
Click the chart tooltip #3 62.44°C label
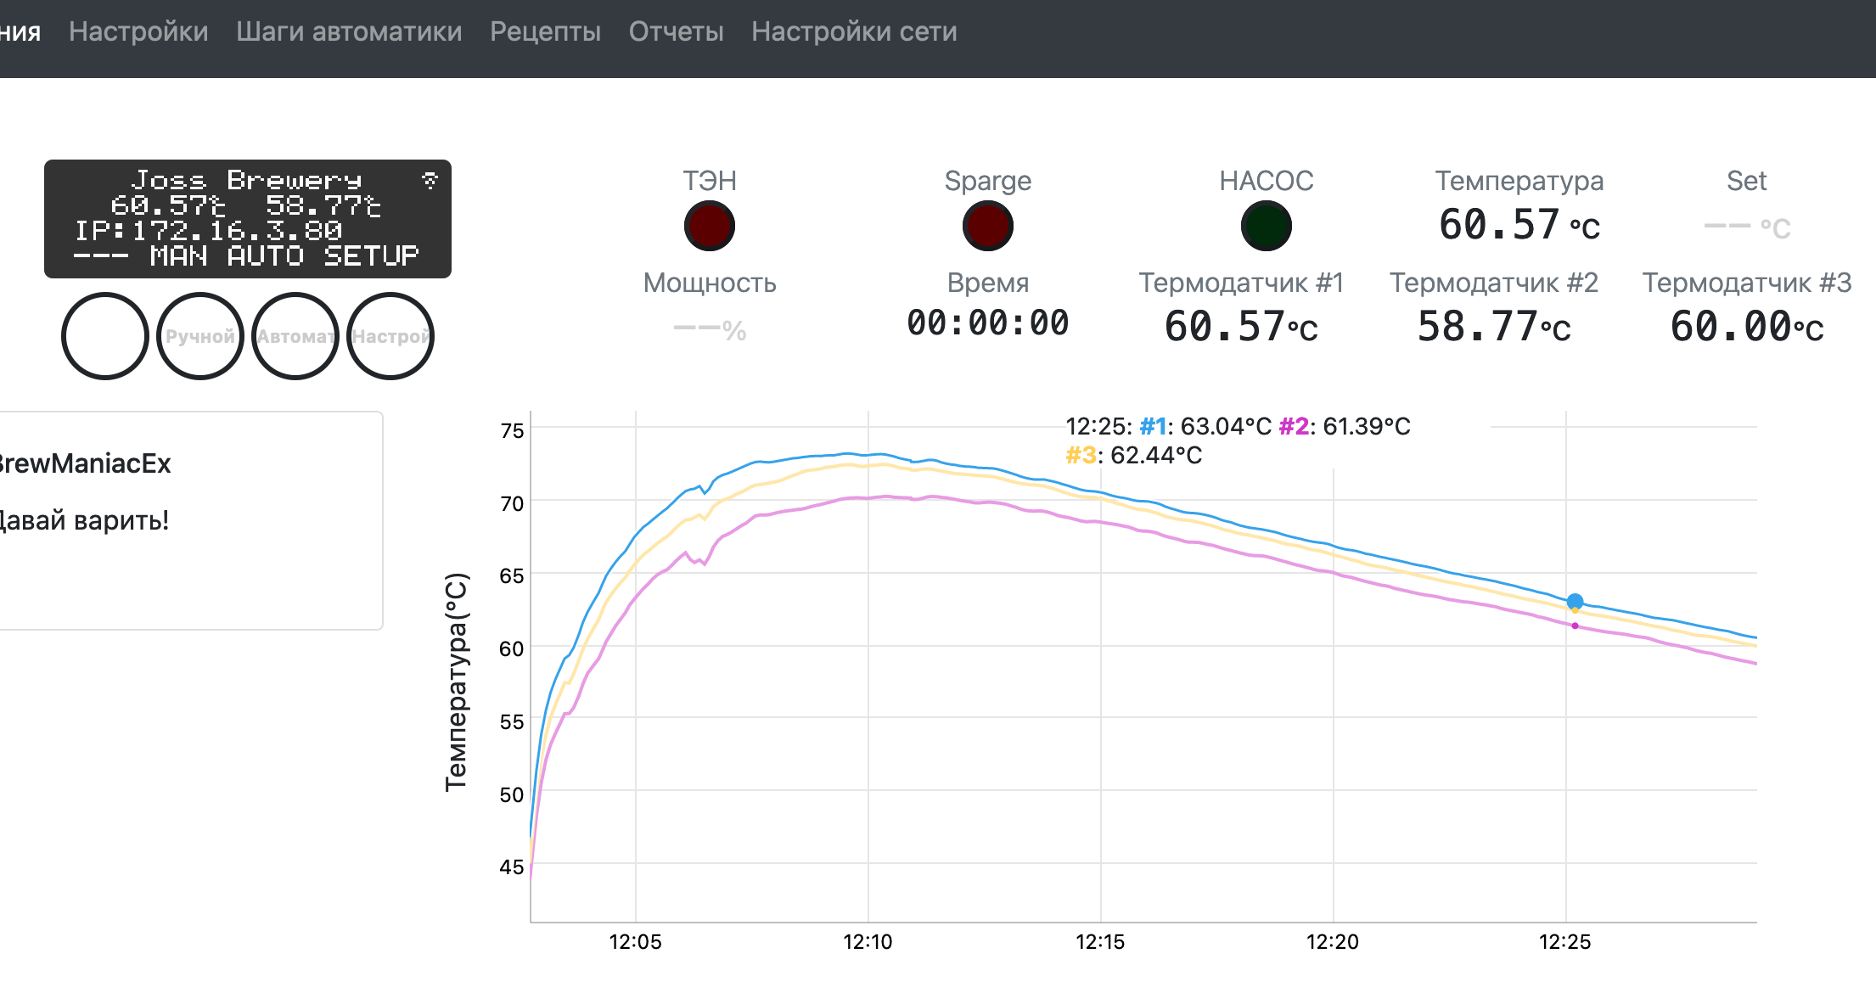click(1134, 455)
